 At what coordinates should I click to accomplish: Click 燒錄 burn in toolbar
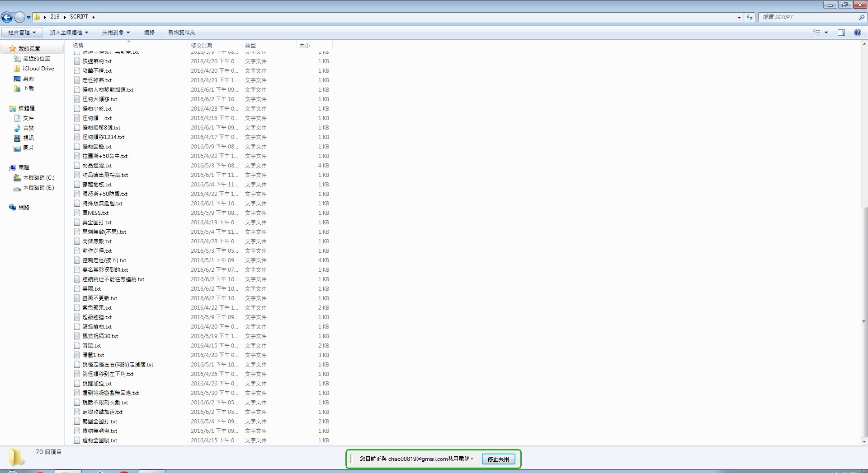149,32
